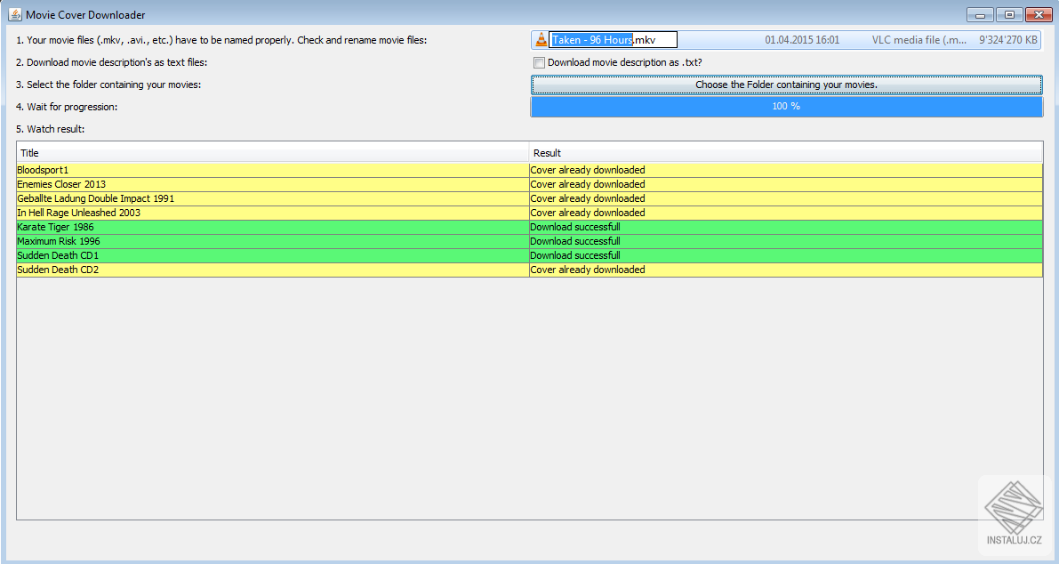
Task: Click Sudden Death CD1's Download successfull result
Action: pyautogui.click(x=786, y=255)
